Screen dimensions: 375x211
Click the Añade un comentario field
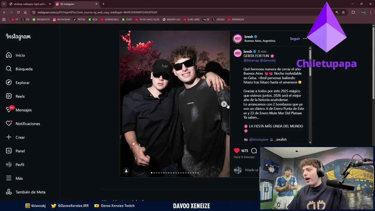251,170
